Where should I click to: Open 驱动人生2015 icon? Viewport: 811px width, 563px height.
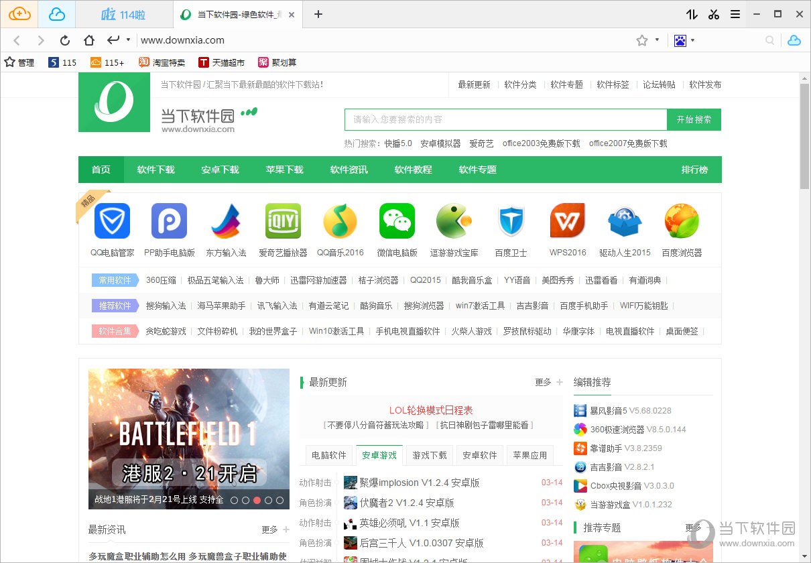pyautogui.click(x=625, y=223)
